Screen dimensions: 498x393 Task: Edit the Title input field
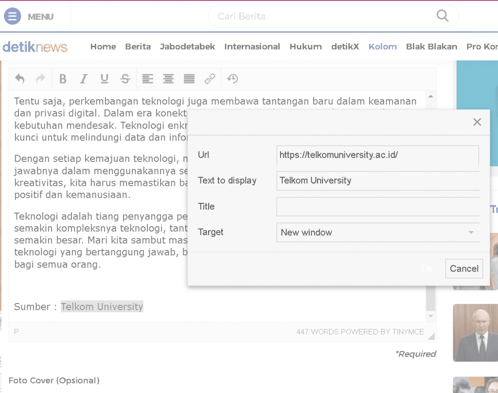pos(378,206)
